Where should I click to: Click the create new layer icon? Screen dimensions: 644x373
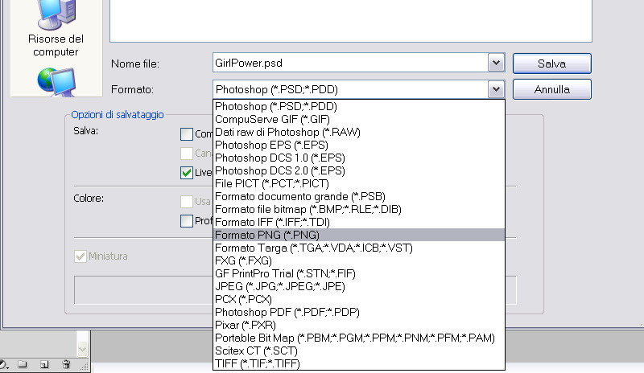coord(45,364)
